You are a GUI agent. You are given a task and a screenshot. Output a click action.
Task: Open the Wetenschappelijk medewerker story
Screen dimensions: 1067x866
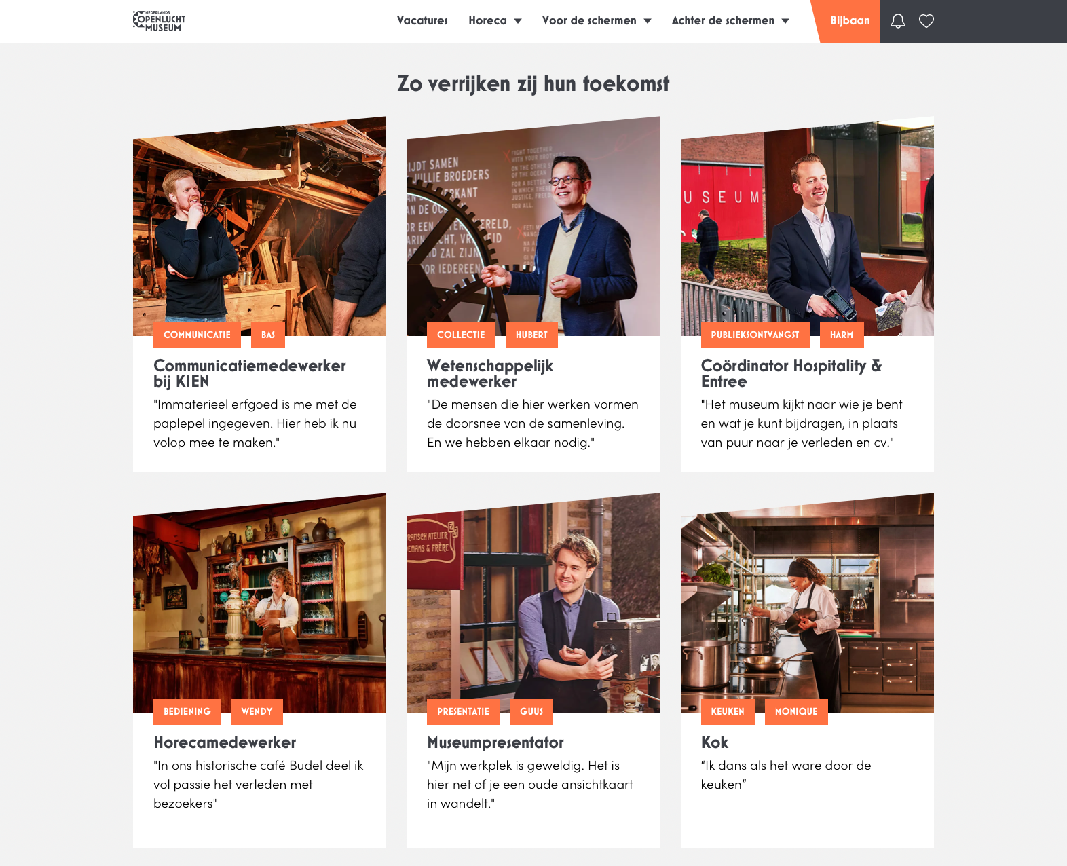(490, 373)
